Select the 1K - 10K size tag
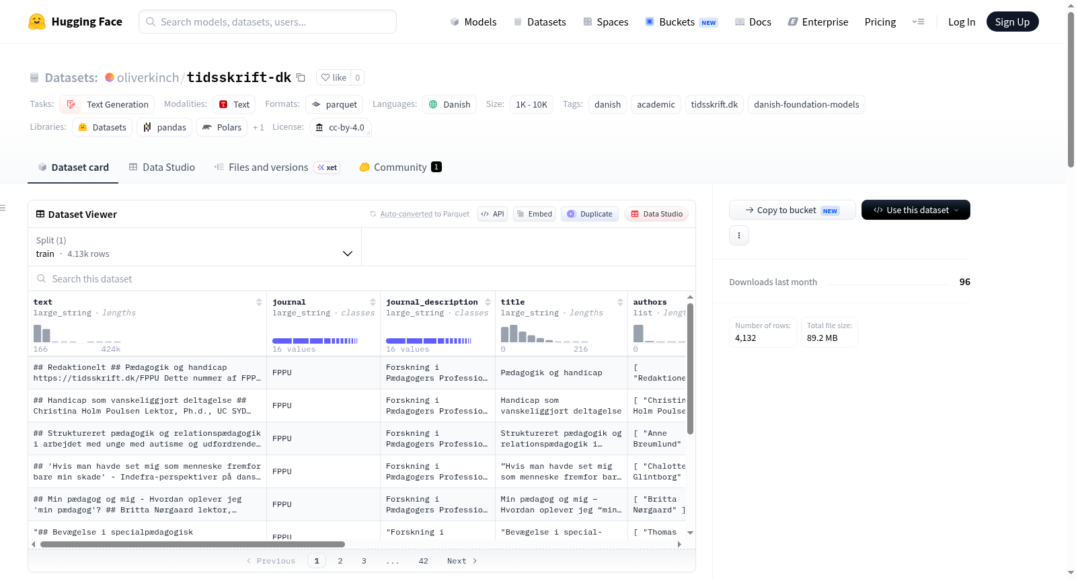The image size is (1076, 579). click(x=531, y=104)
